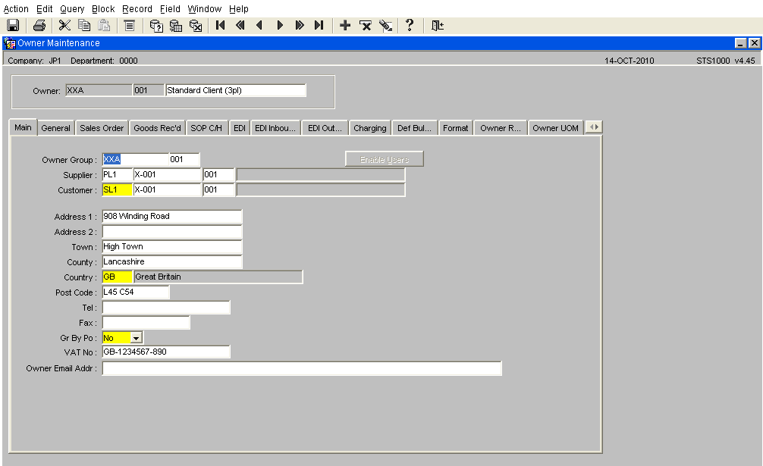Switch to the EDI Out... tab

point(325,128)
